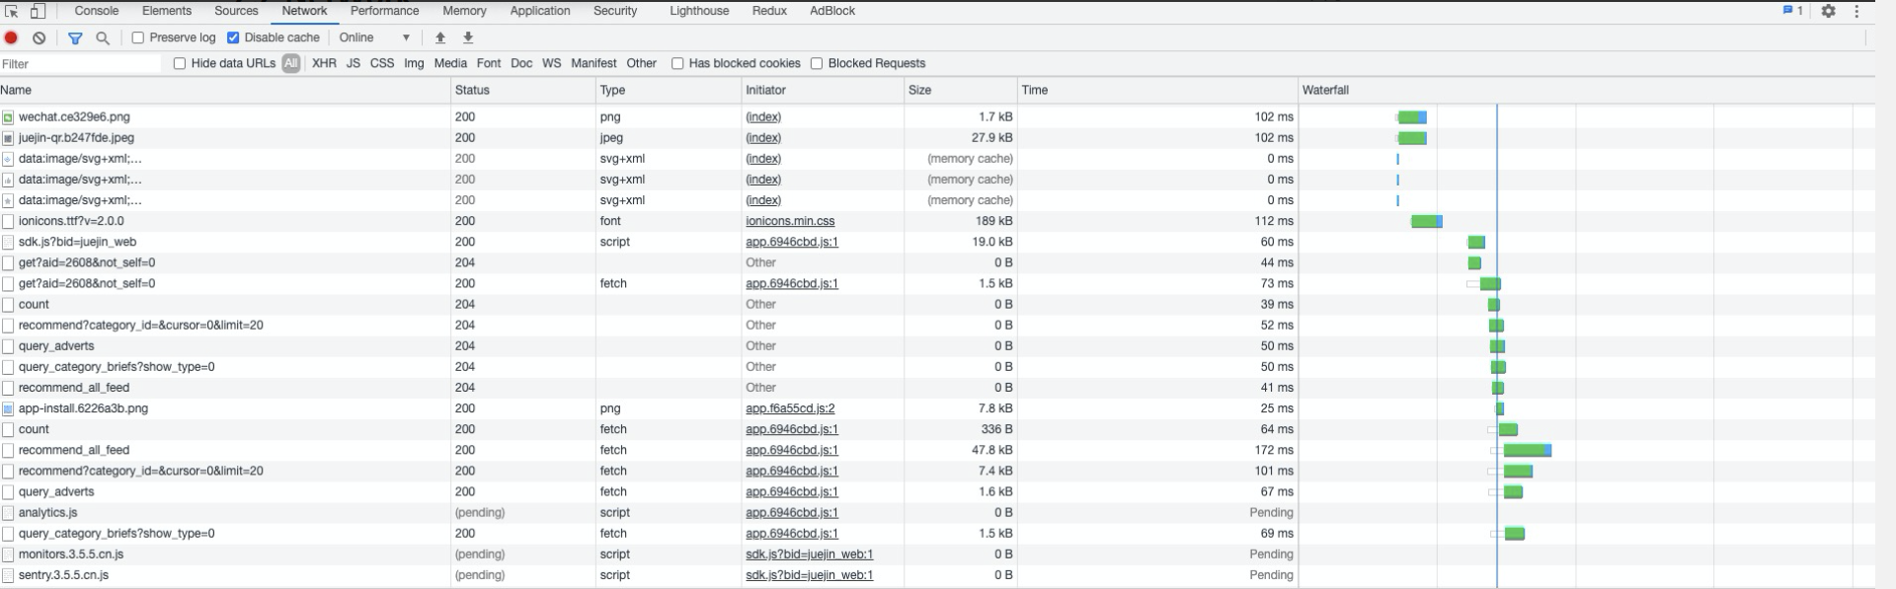Filter requests by CSS type
The height and width of the screenshot is (589, 1896).
pos(382,63)
